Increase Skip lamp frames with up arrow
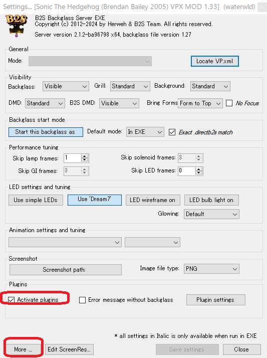267x358 pixels. click(85, 156)
